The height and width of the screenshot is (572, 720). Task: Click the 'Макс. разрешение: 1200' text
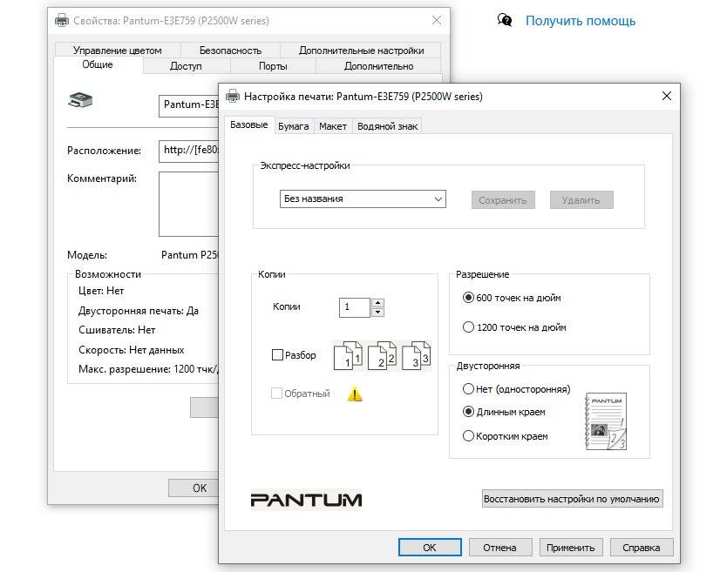click(148, 369)
